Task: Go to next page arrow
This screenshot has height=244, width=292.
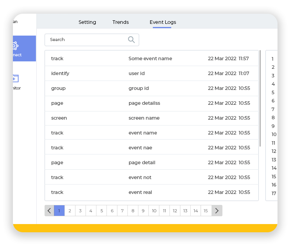Action: [217, 211]
